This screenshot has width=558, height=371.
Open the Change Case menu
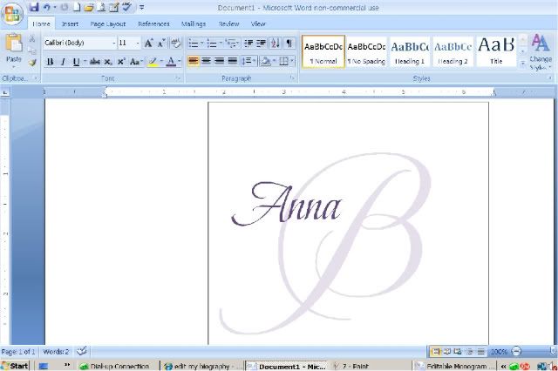[136, 62]
